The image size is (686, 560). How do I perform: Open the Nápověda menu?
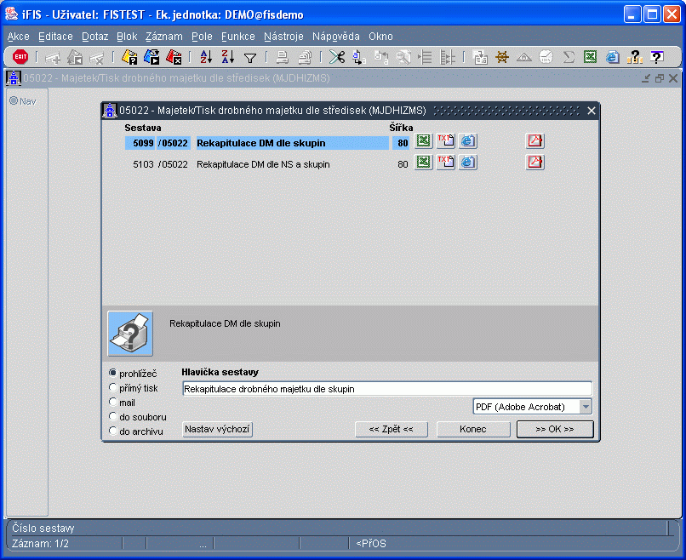[336, 37]
